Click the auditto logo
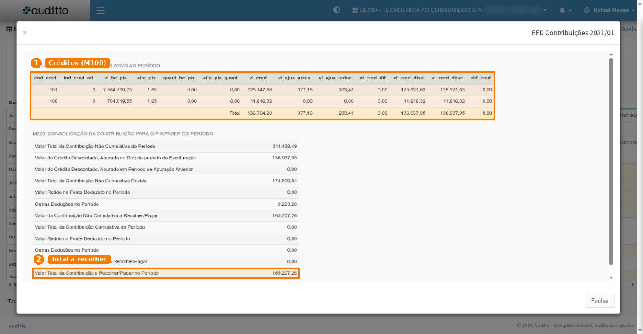This screenshot has height=334, width=643. tap(45, 10)
